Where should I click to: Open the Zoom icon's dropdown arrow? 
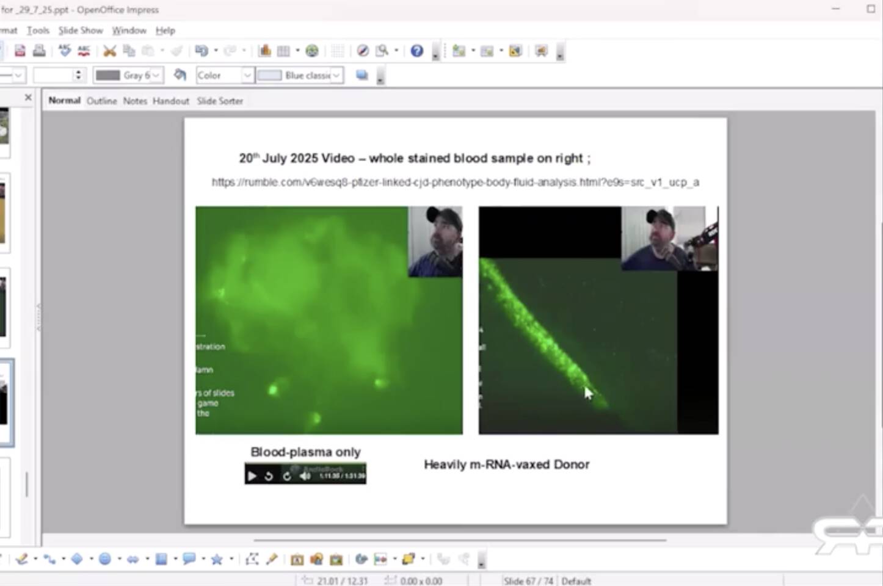click(396, 51)
